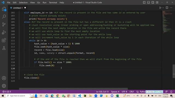Open the Edit menu

[x=14, y=2]
